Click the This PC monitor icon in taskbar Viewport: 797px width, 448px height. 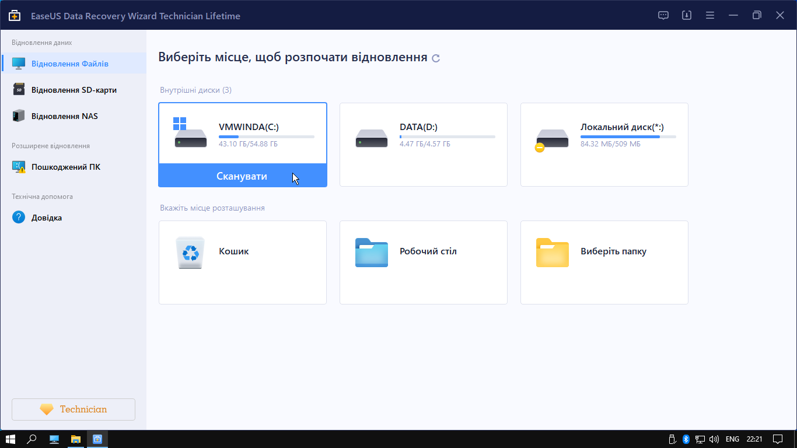54,439
